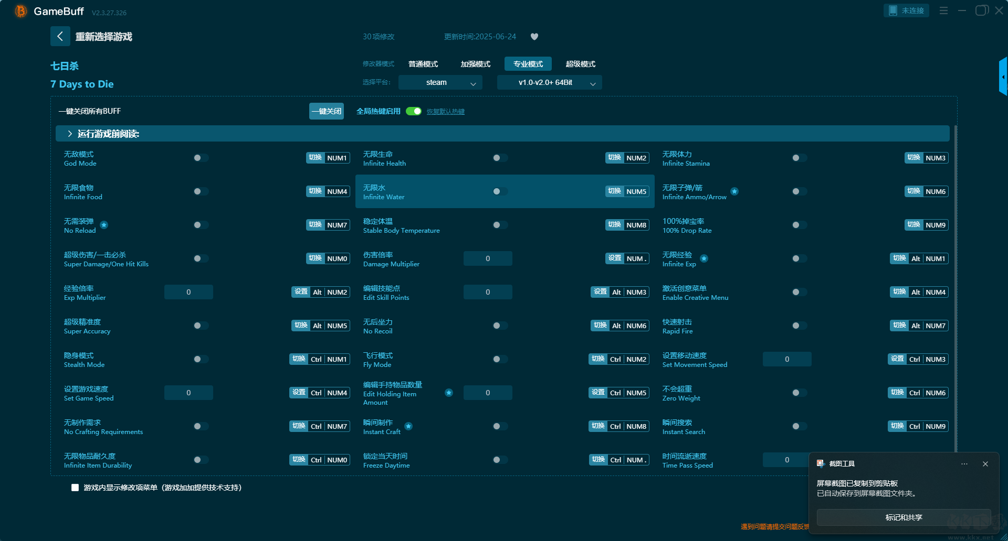This screenshot has width=1008, height=541.
Task: Check the in-game modifier menu checkbox
Action: point(75,488)
